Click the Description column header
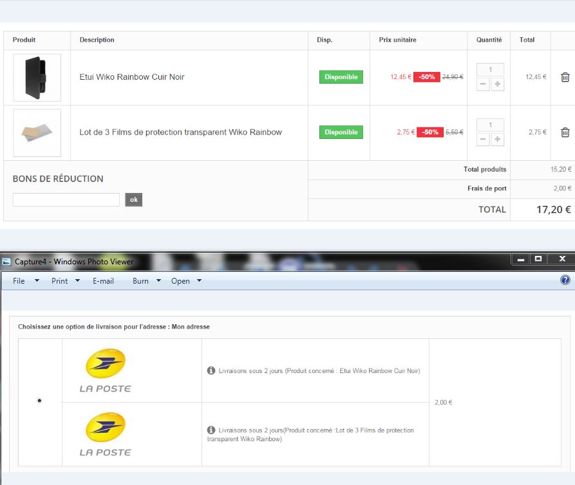The width and height of the screenshot is (575, 485). coord(97,40)
